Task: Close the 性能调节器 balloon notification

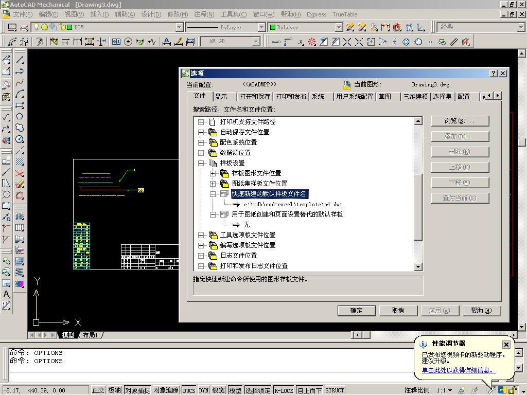Action: (x=506, y=344)
